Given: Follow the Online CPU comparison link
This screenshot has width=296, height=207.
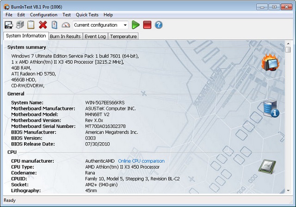Looking at the screenshot, I should [x=141, y=161].
